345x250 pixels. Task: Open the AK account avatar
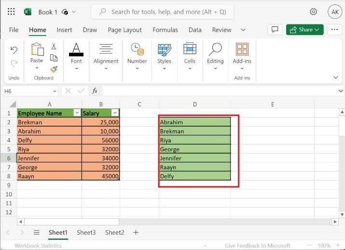click(335, 12)
